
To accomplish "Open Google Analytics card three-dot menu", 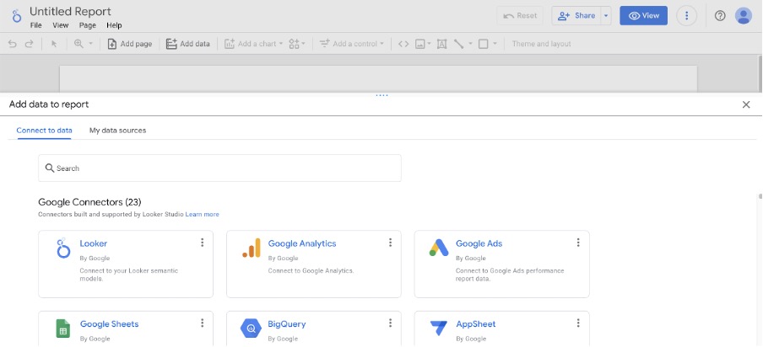I will (390, 243).
